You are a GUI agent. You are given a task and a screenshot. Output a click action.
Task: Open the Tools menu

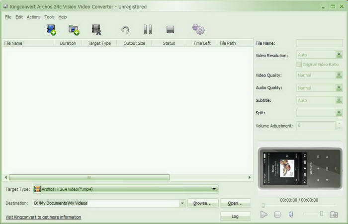(x=49, y=17)
